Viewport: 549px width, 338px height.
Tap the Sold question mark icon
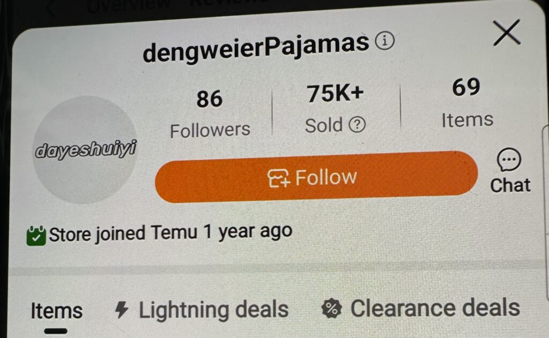pyautogui.click(x=357, y=124)
